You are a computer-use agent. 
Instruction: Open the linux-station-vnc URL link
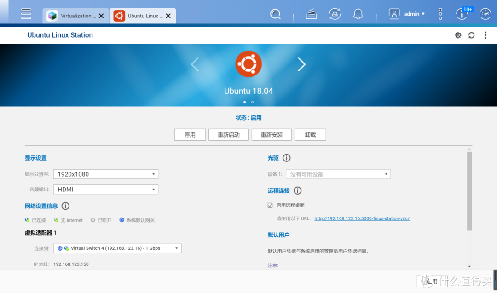pyautogui.click(x=362, y=218)
